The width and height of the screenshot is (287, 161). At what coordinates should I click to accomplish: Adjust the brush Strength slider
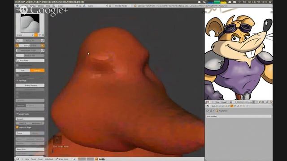pyautogui.click(x=30, y=46)
